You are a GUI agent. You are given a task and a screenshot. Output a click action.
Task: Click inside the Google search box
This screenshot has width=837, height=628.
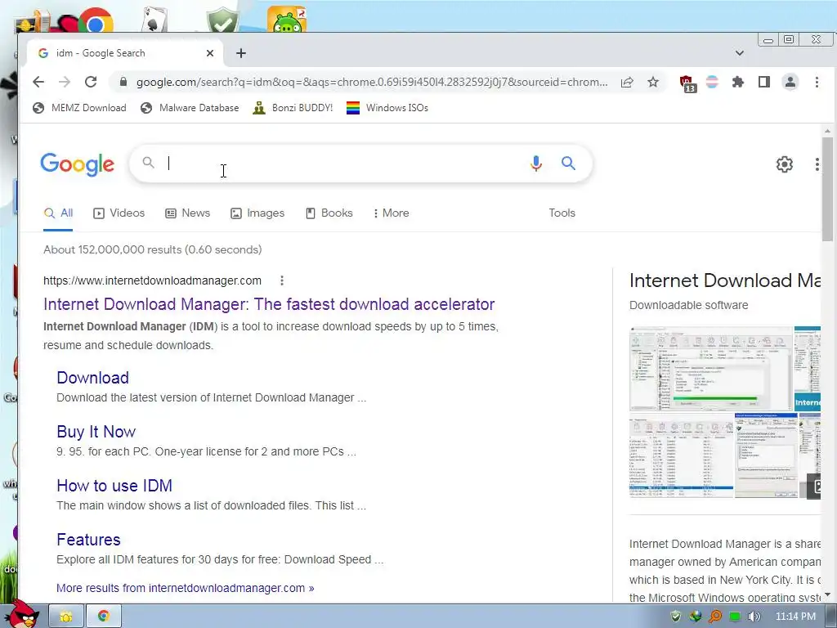342,163
